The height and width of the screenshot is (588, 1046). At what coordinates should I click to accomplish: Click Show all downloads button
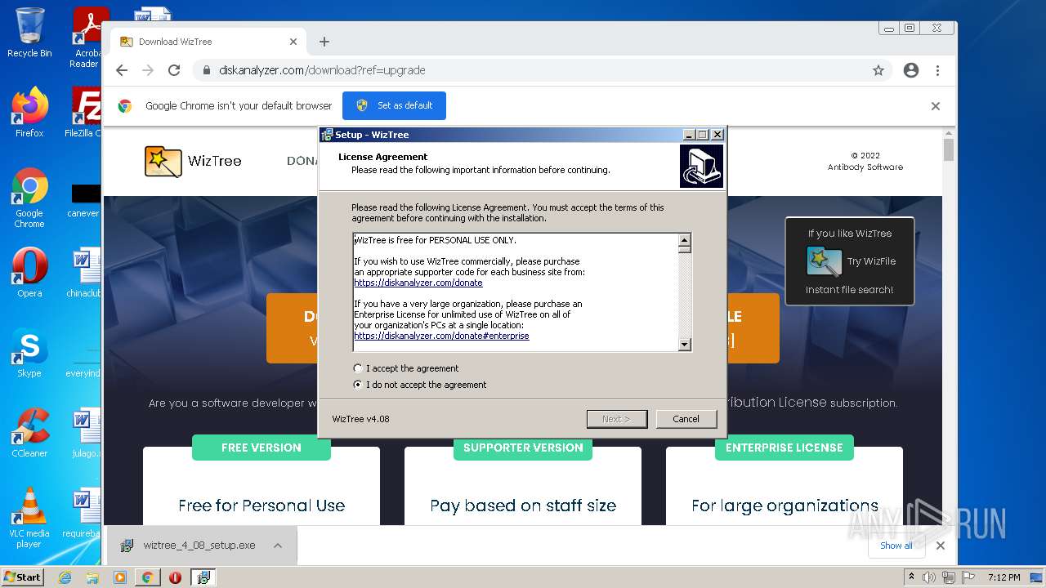(896, 546)
